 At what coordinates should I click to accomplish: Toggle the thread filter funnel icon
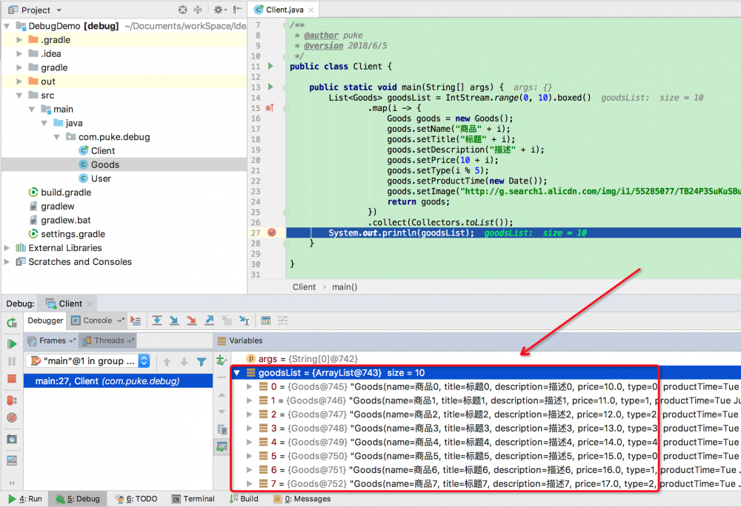[202, 362]
